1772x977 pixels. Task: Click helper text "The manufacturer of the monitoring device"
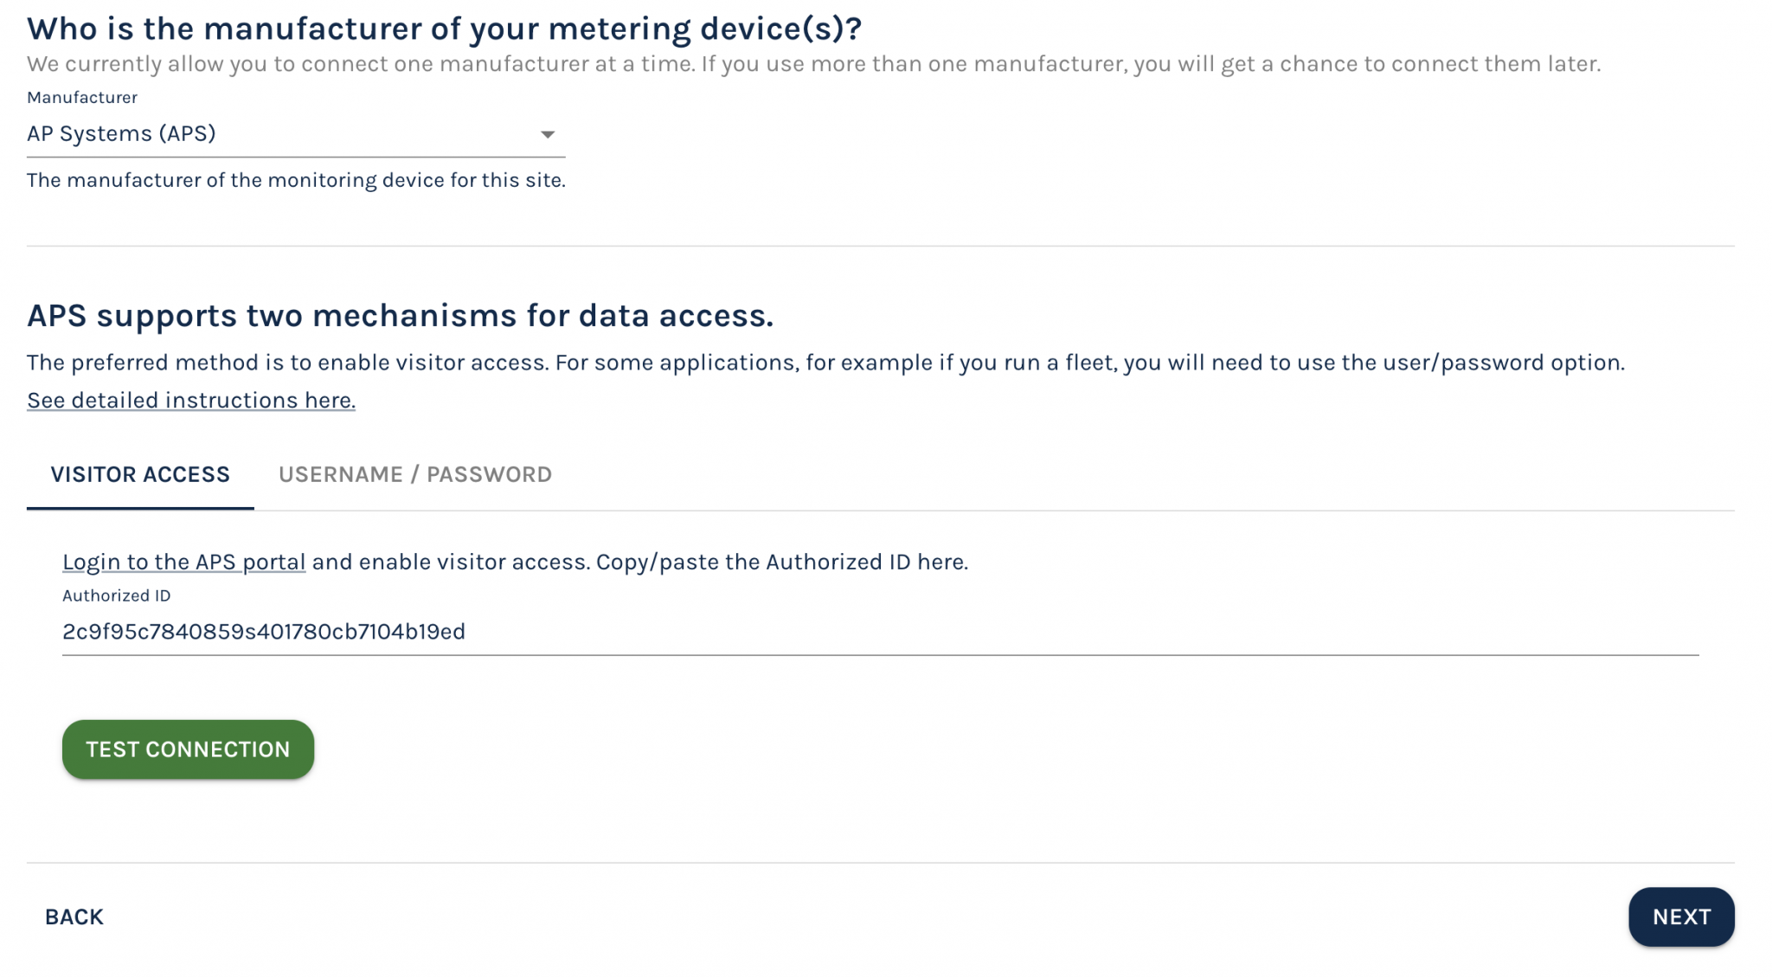(296, 180)
